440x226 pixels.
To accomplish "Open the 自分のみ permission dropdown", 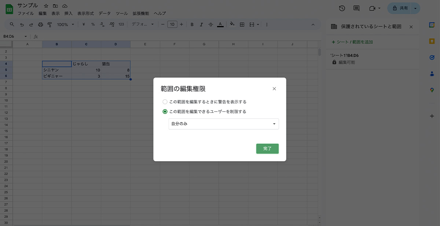I will pyautogui.click(x=223, y=124).
